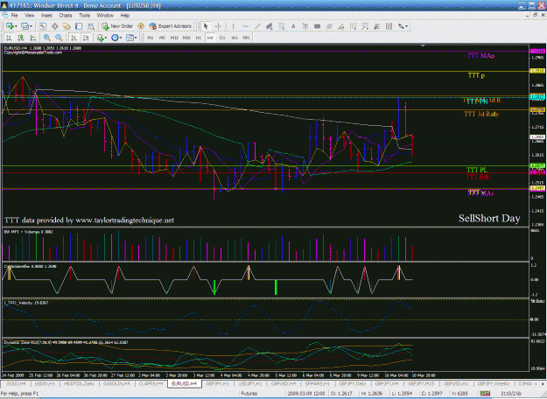
Task: Select the text 'A' tool
Action: click(293, 26)
